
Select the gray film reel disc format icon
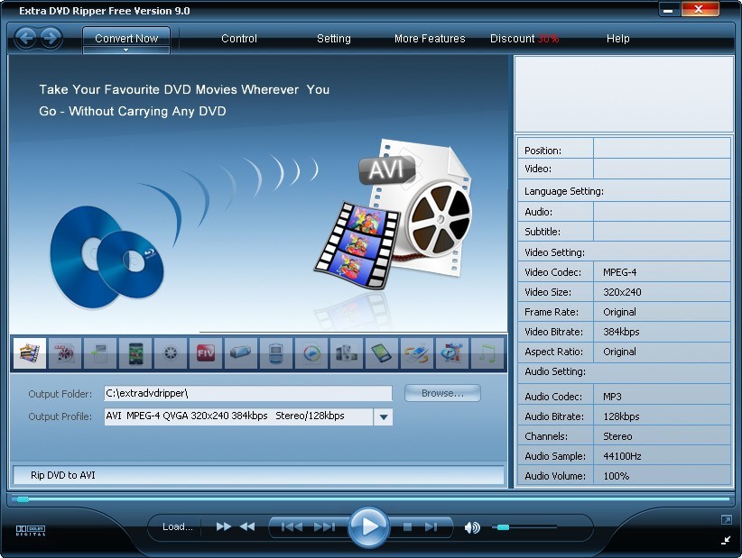pos(171,353)
